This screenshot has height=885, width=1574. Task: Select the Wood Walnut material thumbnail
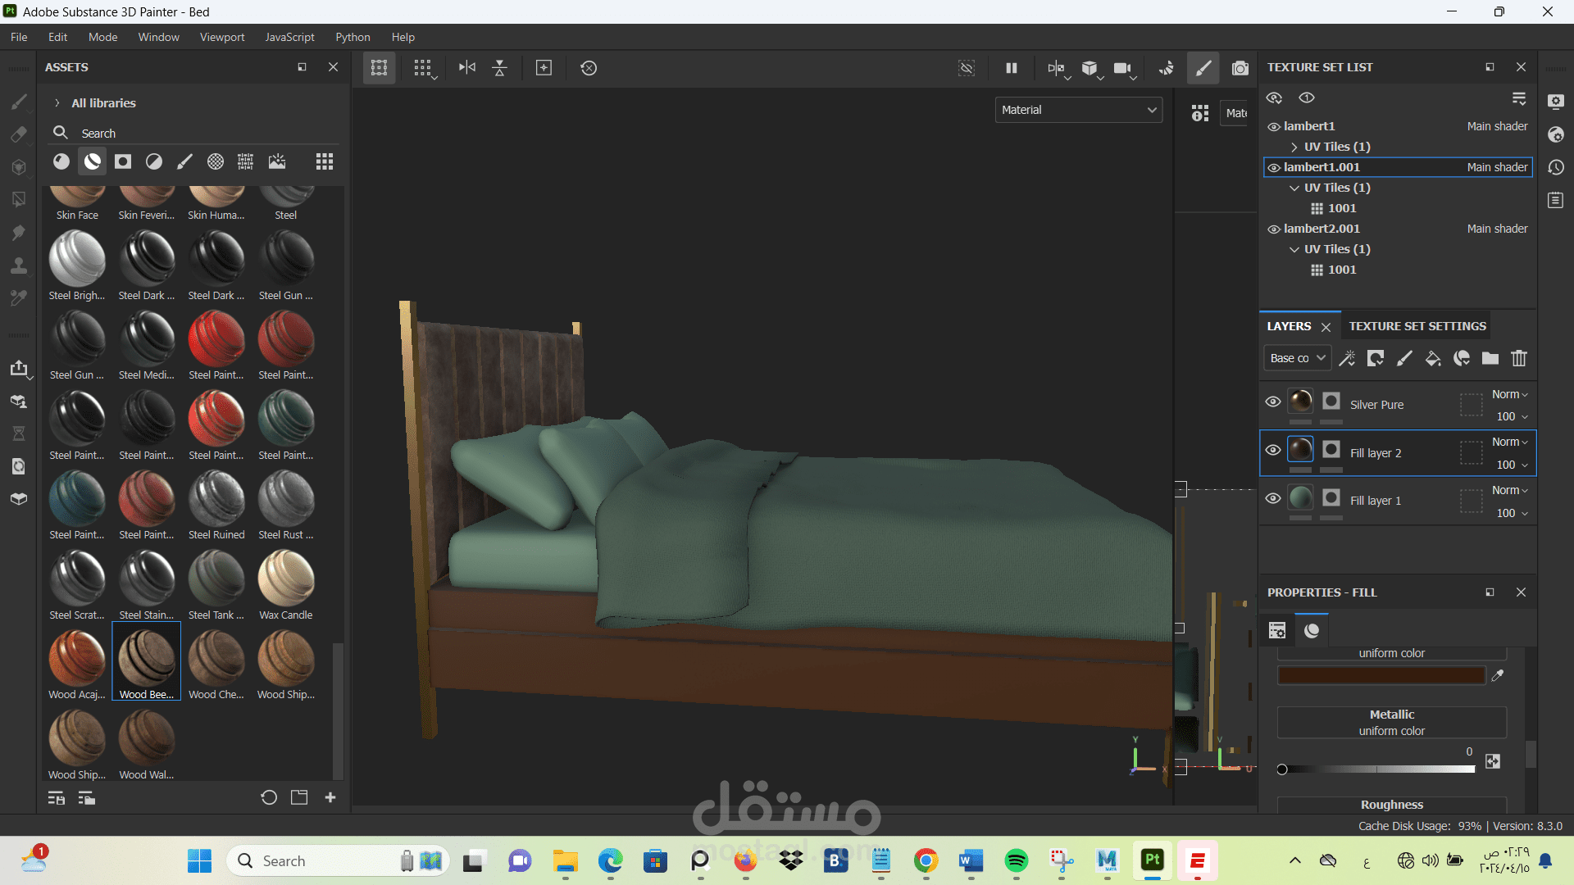point(147,737)
